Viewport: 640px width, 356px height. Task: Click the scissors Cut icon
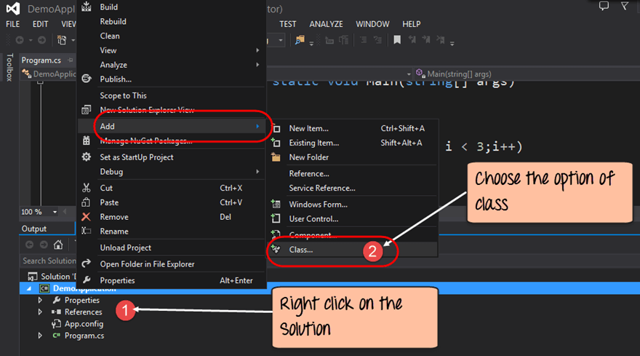point(86,188)
